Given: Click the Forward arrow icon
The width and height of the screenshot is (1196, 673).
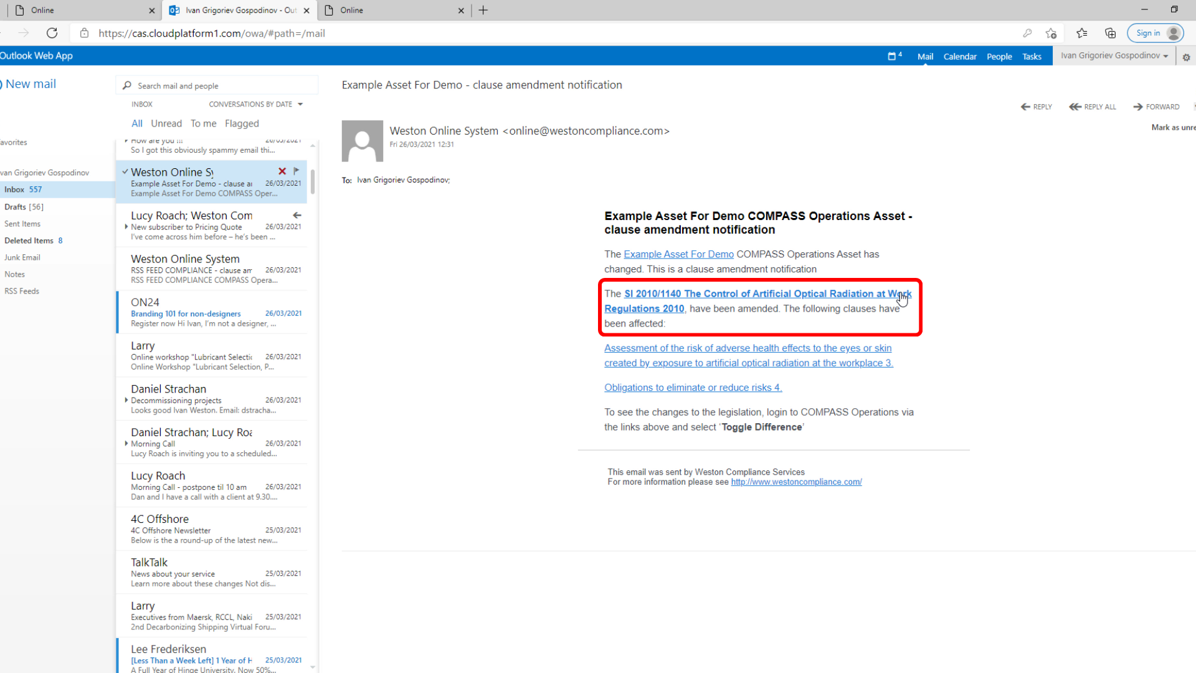Looking at the screenshot, I should (x=1138, y=107).
